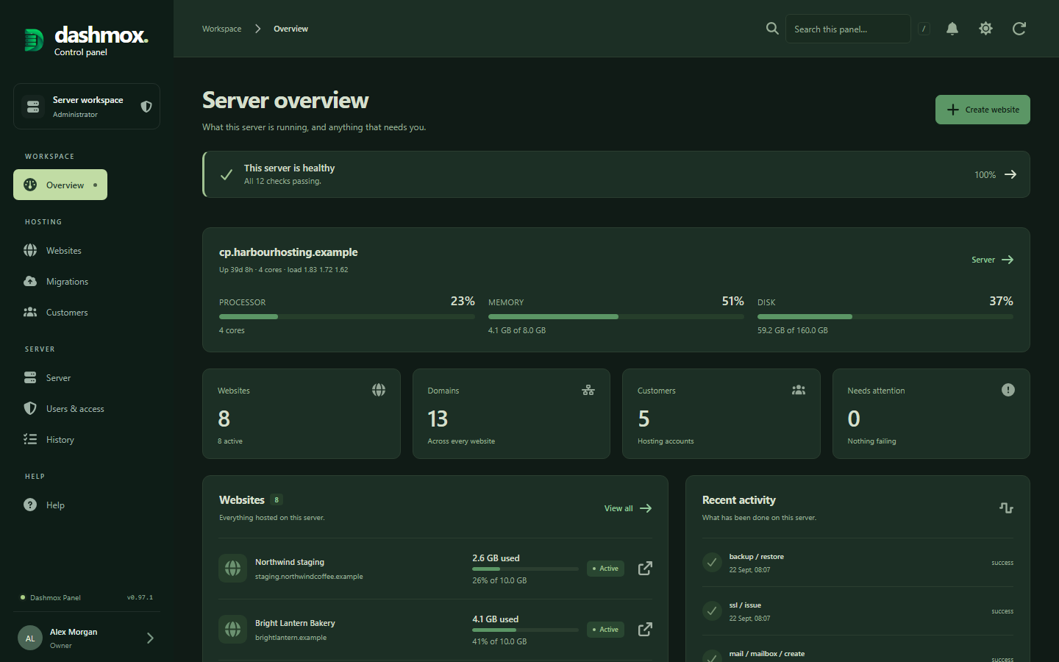Click View all websites link

pyautogui.click(x=628, y=508)
